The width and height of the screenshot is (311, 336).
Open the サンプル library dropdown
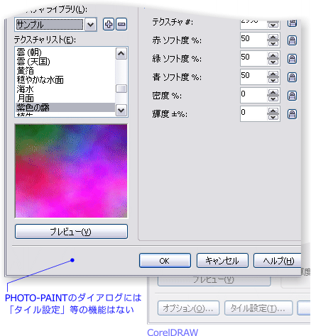tap(91, 24)
